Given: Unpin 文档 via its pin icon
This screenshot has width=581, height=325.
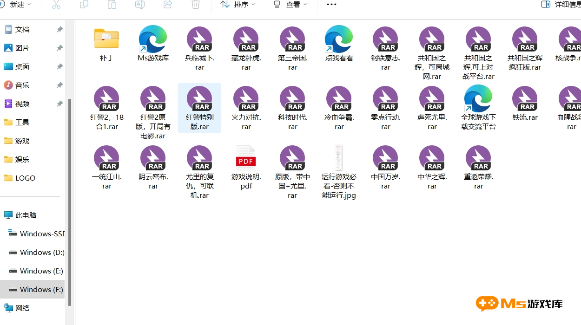Looking at the screenshot, I should tap(59, 30).
